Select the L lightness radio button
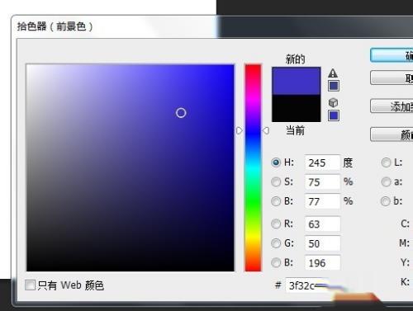 386,163
